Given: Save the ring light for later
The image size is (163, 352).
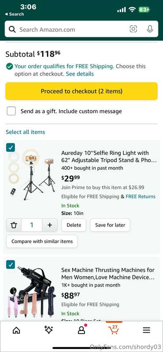Looking at the screenshot, I should tap(110, 225).
